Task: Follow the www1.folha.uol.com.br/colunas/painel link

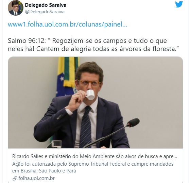Action: coord(68,24)
